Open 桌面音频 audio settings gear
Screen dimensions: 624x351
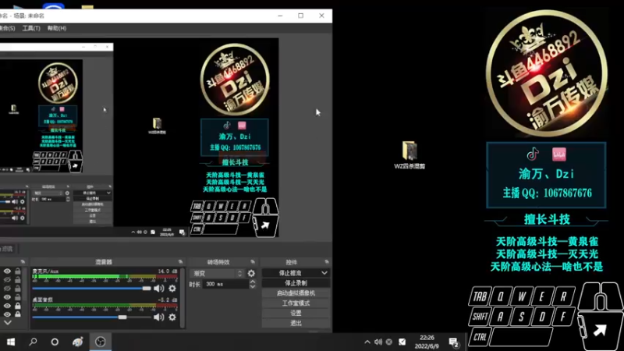tap(172, 317)
